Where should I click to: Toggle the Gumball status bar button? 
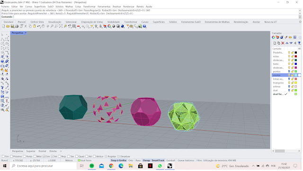click(x=171, y=161)
